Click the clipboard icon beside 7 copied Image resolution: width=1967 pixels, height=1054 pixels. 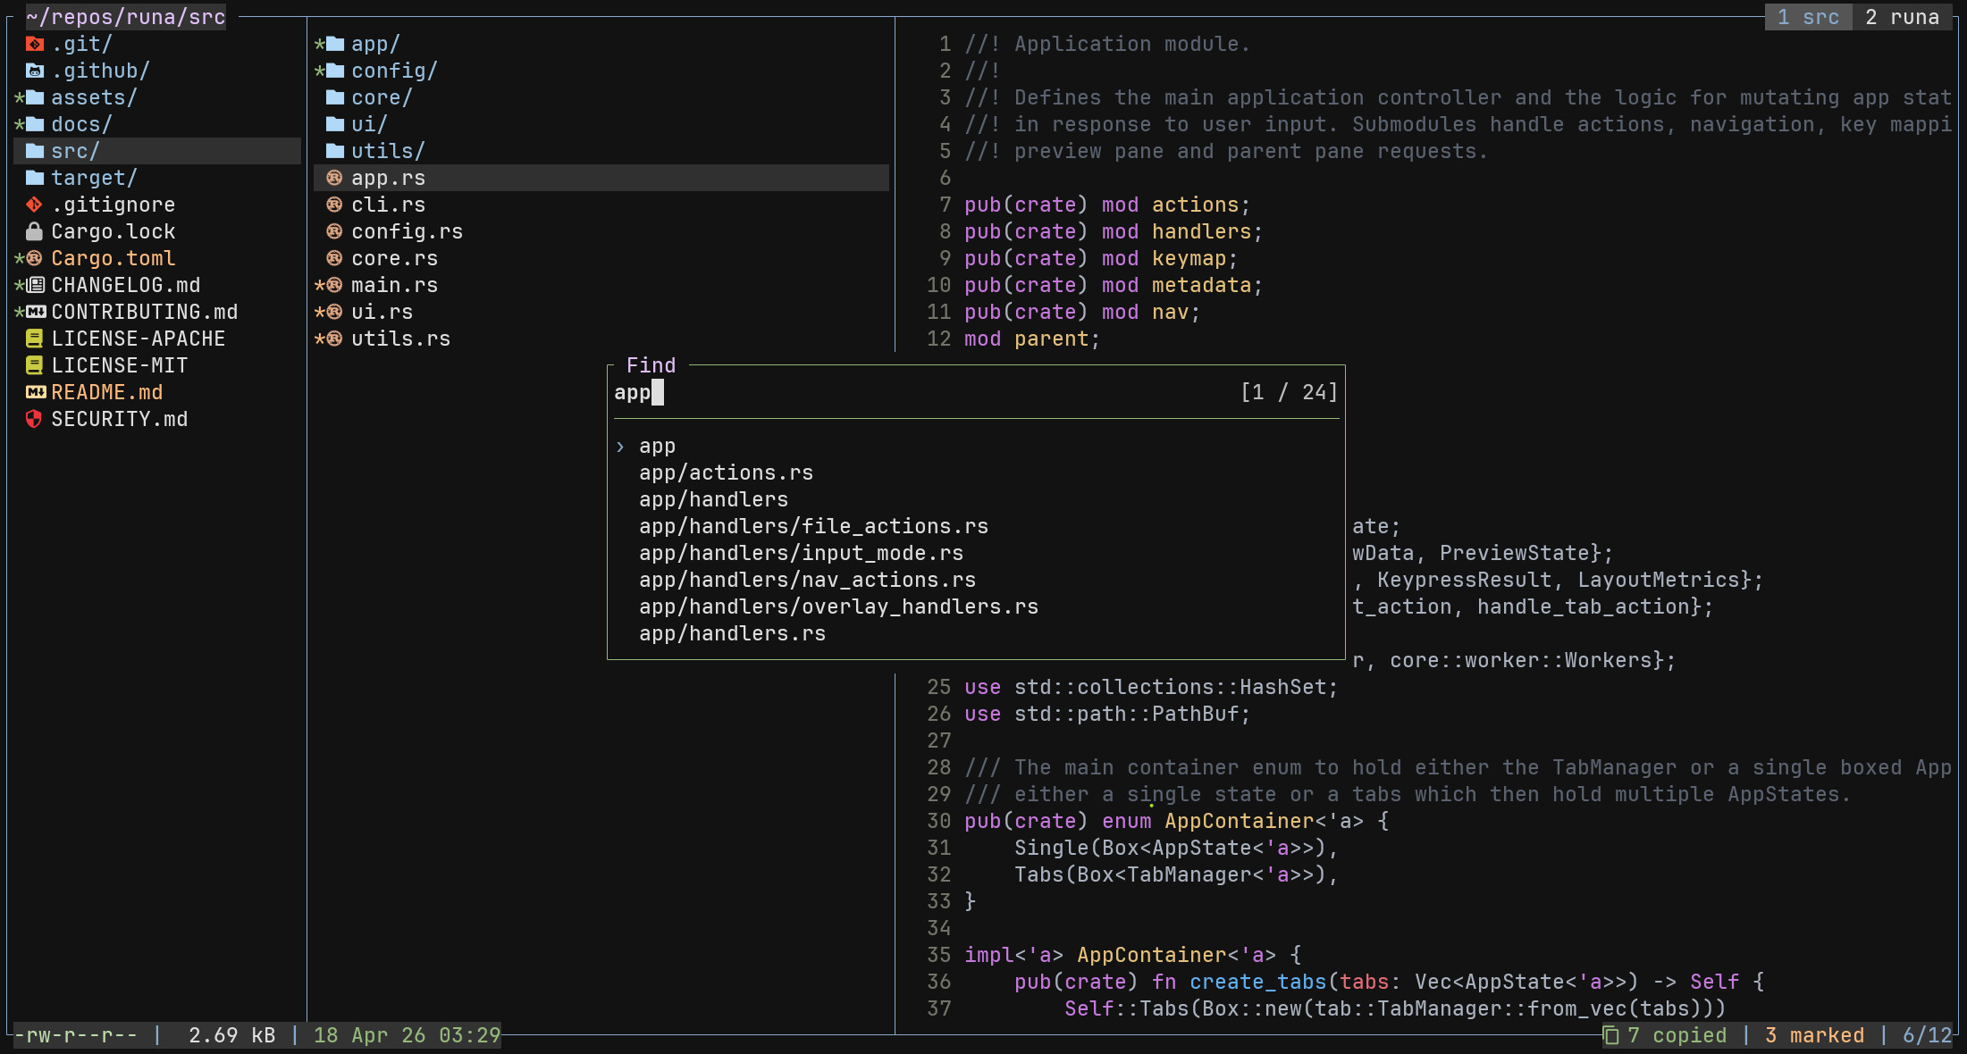pyautogui.click(x=1611, y=1035)
